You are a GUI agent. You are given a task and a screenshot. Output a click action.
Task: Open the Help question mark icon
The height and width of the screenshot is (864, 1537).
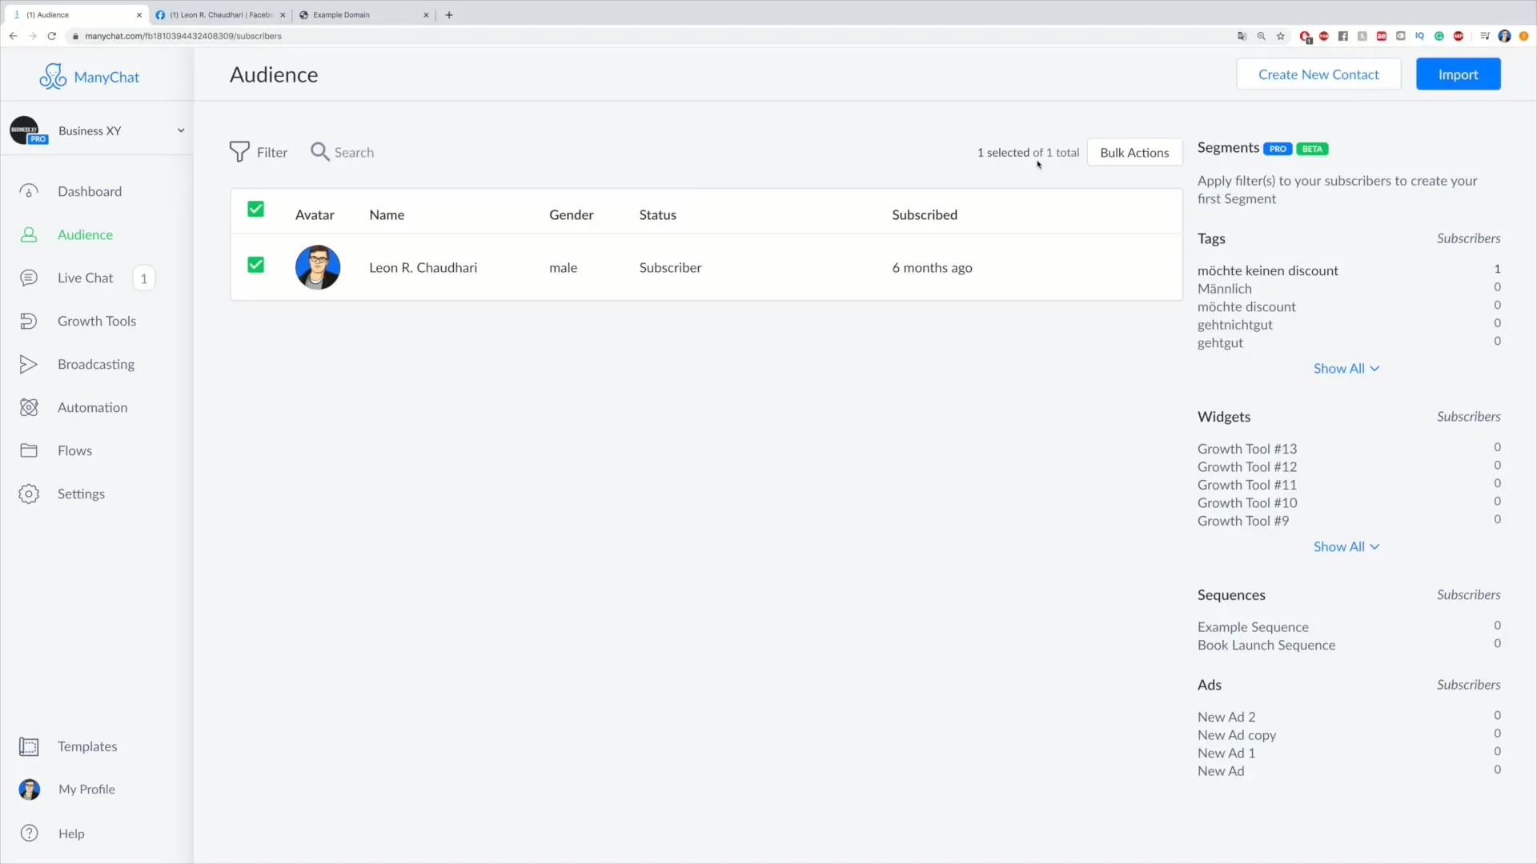click(30, 833)
